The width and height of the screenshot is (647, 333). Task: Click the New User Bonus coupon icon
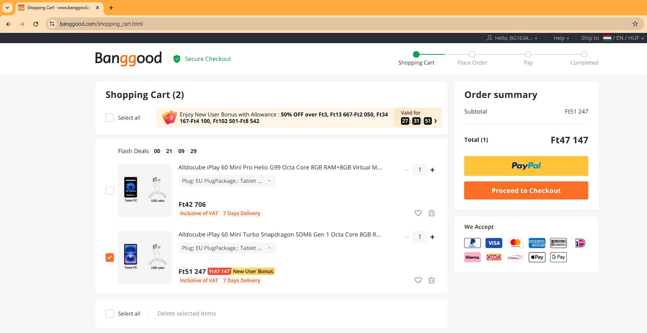[169, 118]
